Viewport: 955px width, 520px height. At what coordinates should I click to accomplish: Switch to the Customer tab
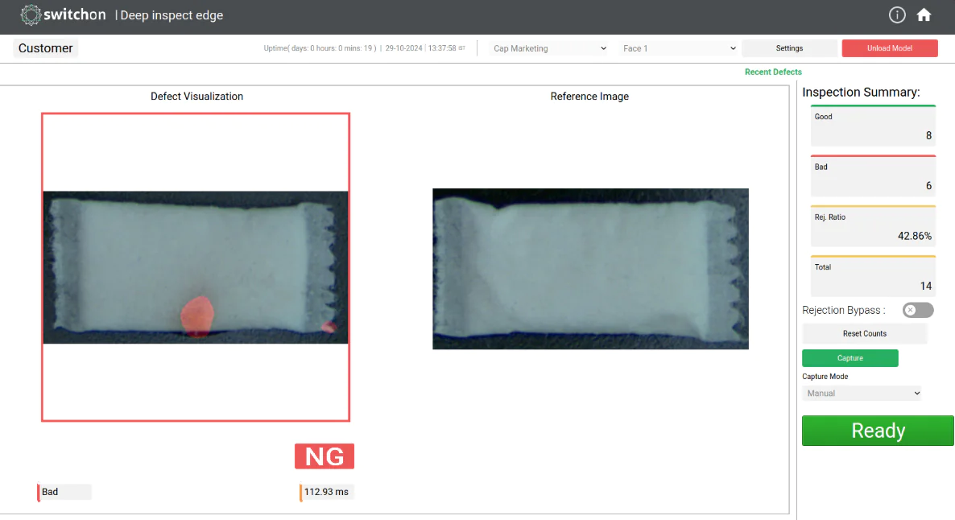(45, 48)
